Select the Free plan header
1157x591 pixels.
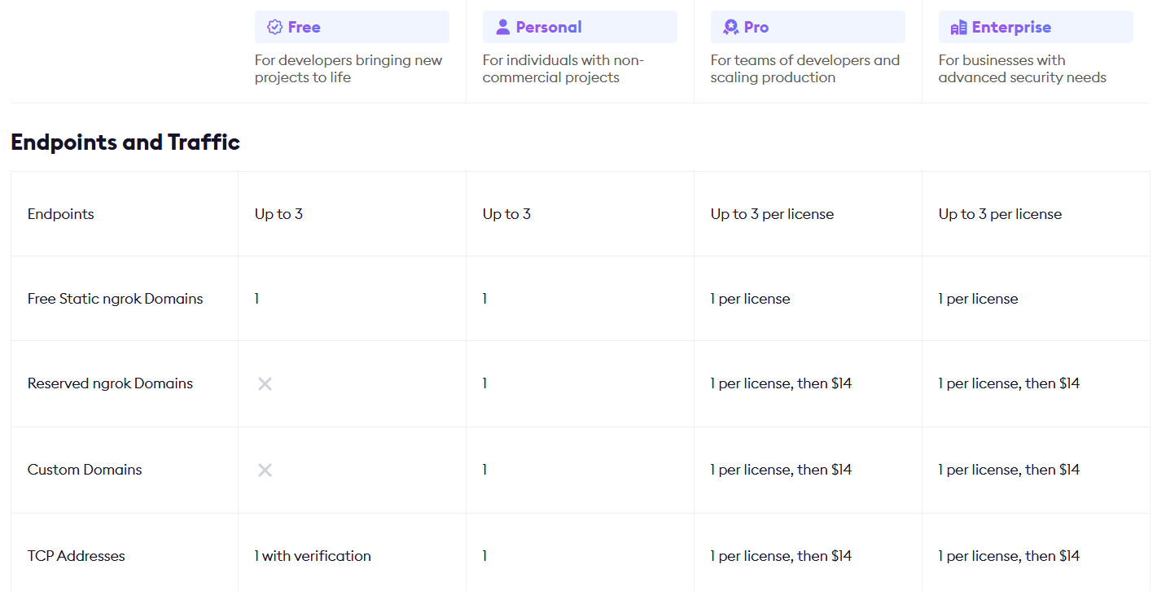point(352,27)
